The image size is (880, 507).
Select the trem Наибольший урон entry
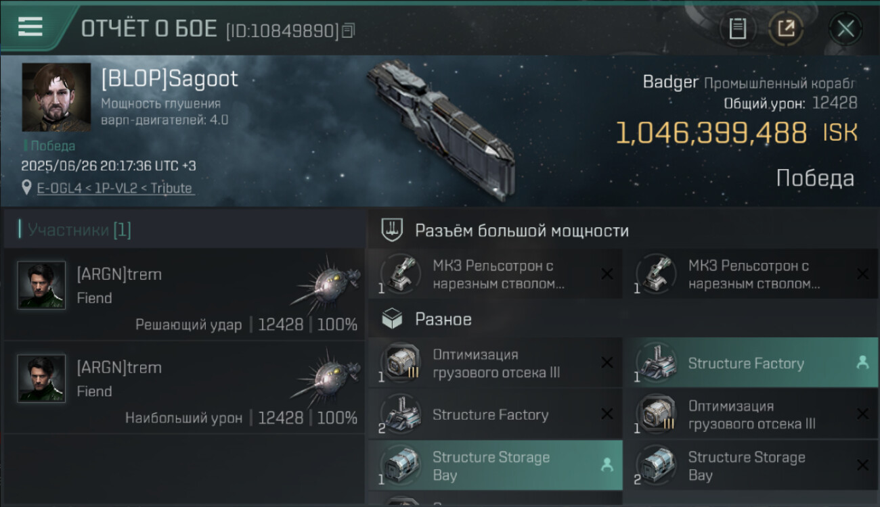point(183,388)
